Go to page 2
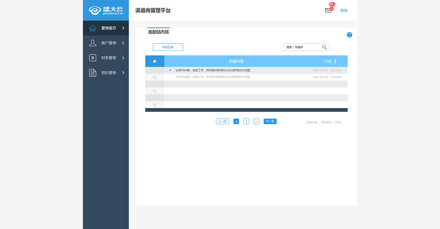Screen dimensions: 440x229 click(246, 121)
